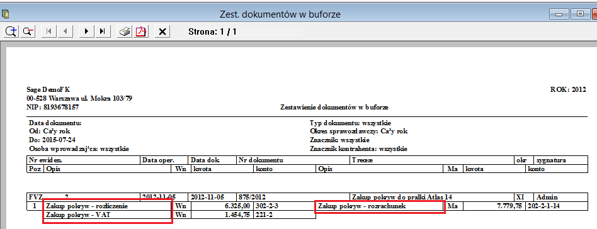Click account number '302-2-3'

[266, 206]
